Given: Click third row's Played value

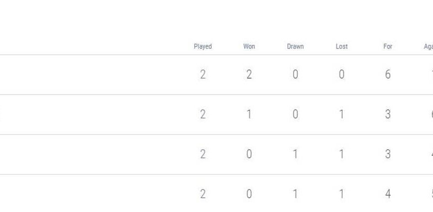Looking at the screenshot, I should coord(203,155).
